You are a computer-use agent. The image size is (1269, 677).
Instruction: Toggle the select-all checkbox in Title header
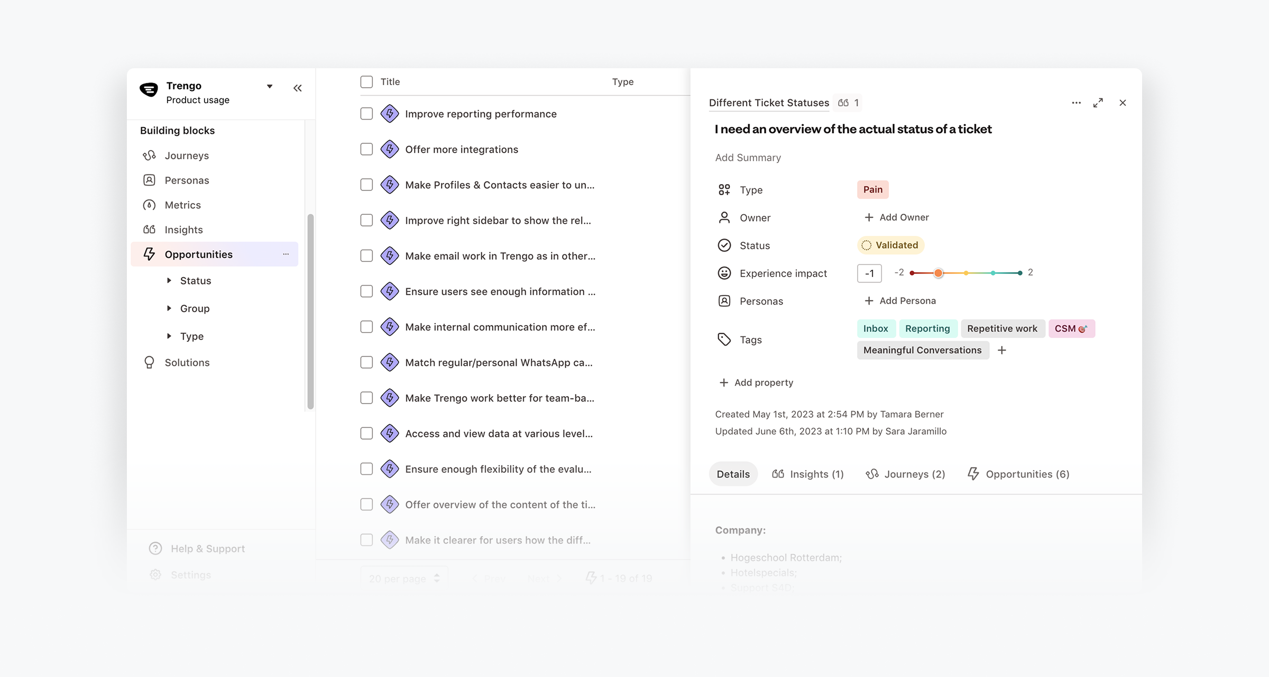point(366,81)
